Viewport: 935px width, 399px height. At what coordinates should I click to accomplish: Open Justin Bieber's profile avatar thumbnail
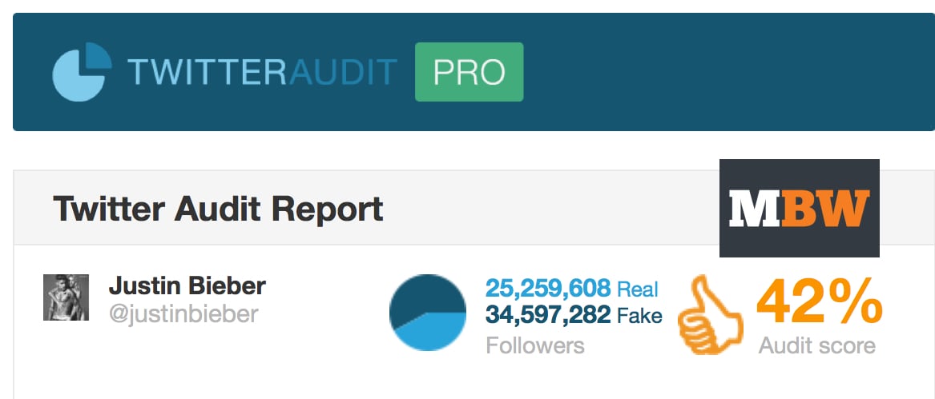tap(66, 297)
